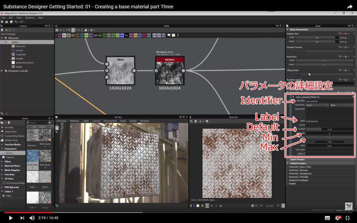Insert a Bitmap node with the Bmp button
The width and height of the screenshot is (357, 223).
[59, 36]
